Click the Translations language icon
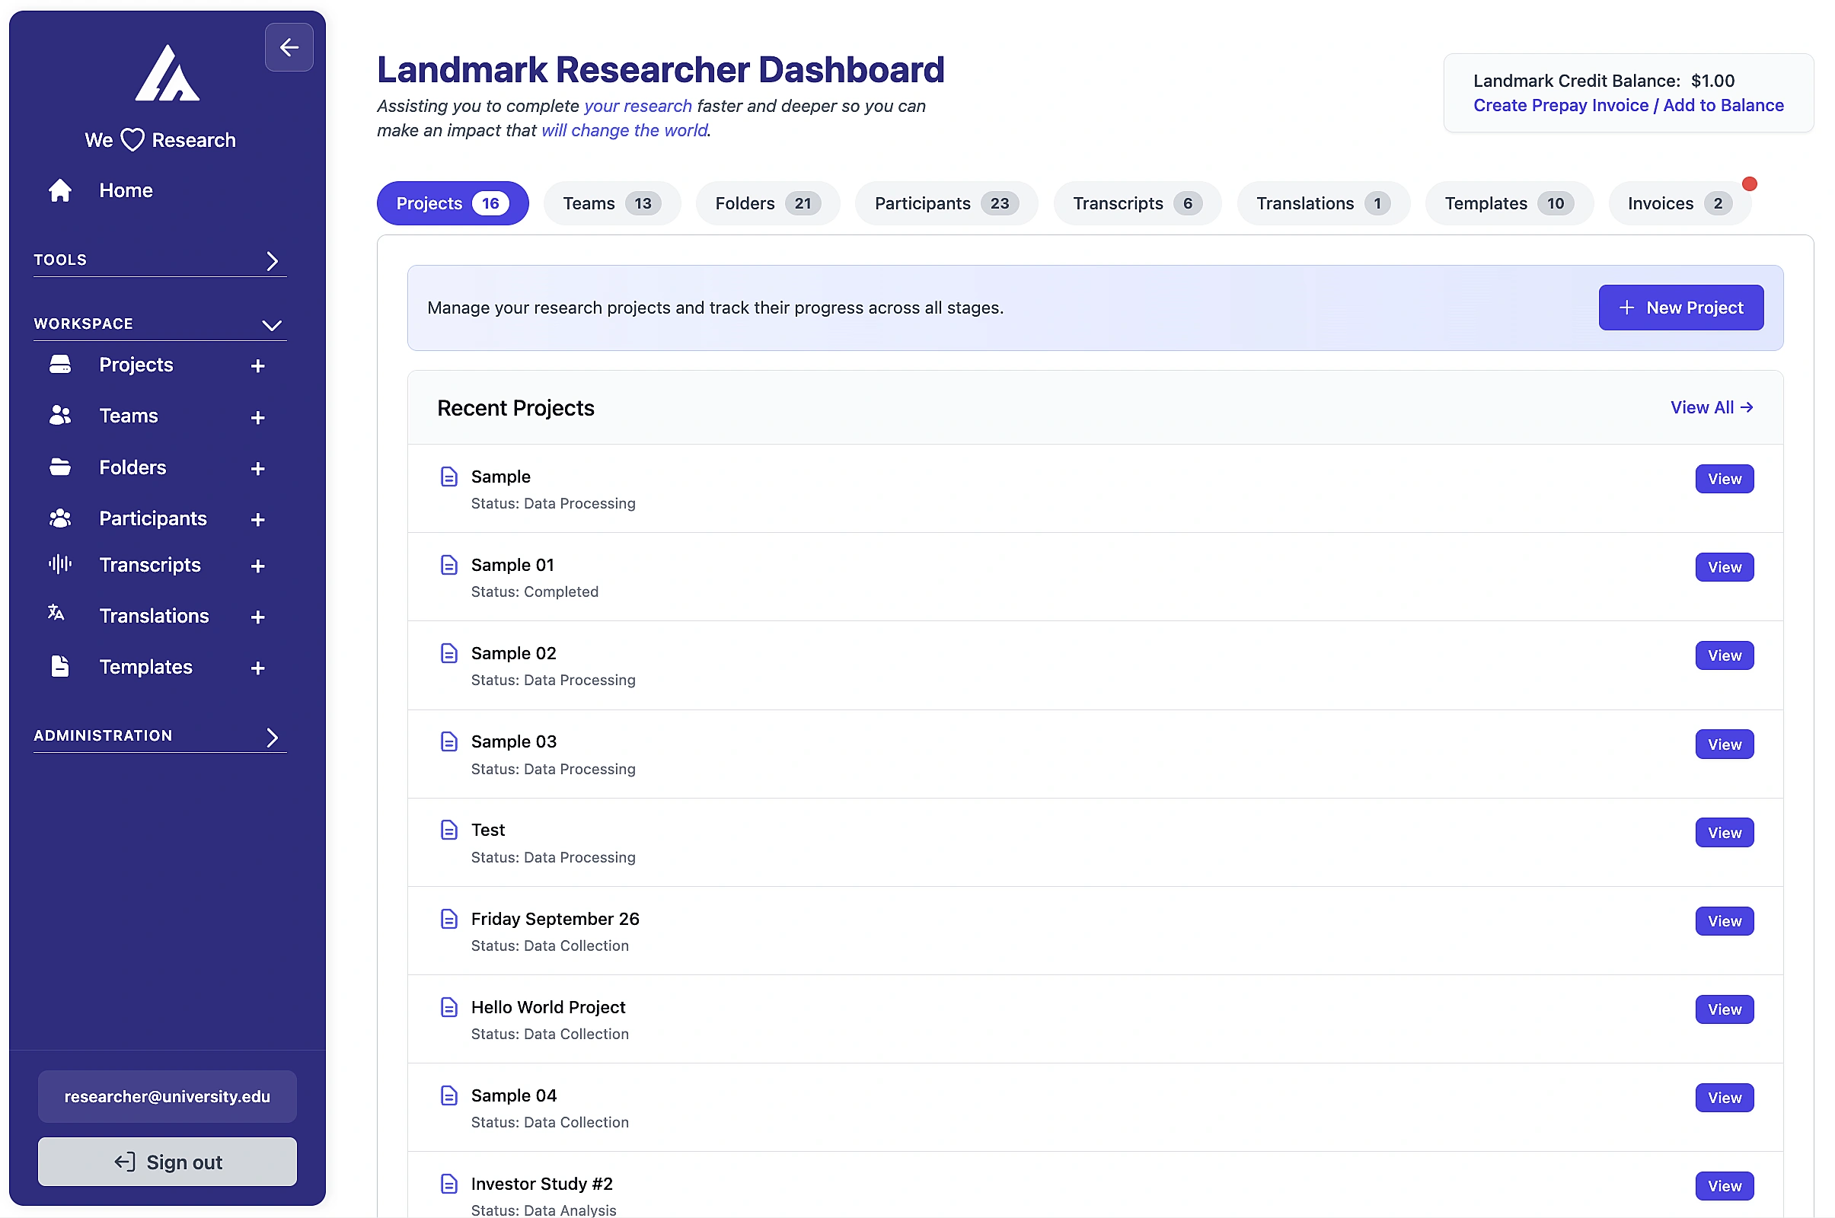This screenshot has height=1218, width=1835. pos(56,614)
